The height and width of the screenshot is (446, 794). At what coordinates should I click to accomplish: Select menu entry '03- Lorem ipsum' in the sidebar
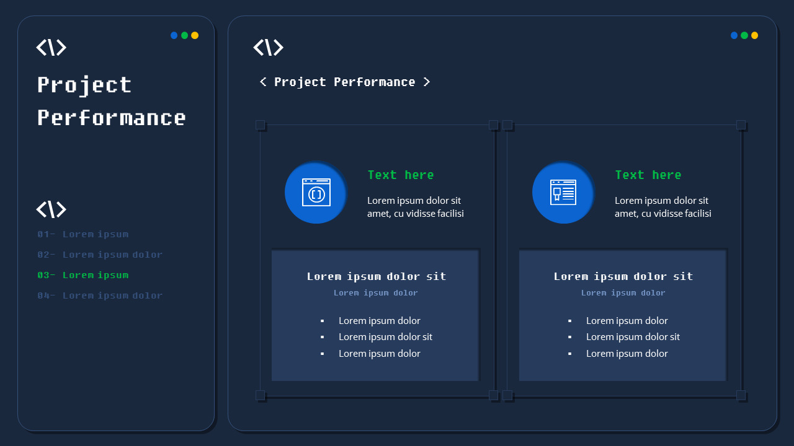pyautogui.click(x=83, y=275)
